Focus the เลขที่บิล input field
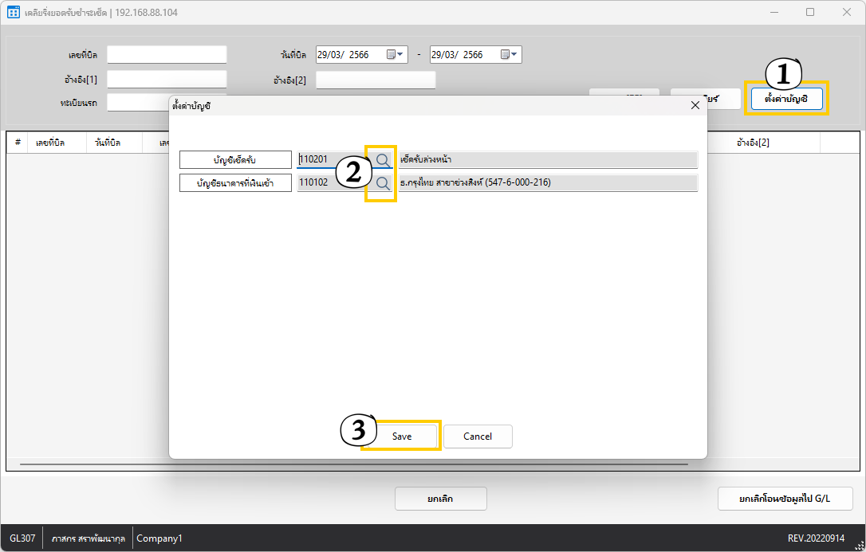This screenshot has width=866, height=552. coord(167,55)
